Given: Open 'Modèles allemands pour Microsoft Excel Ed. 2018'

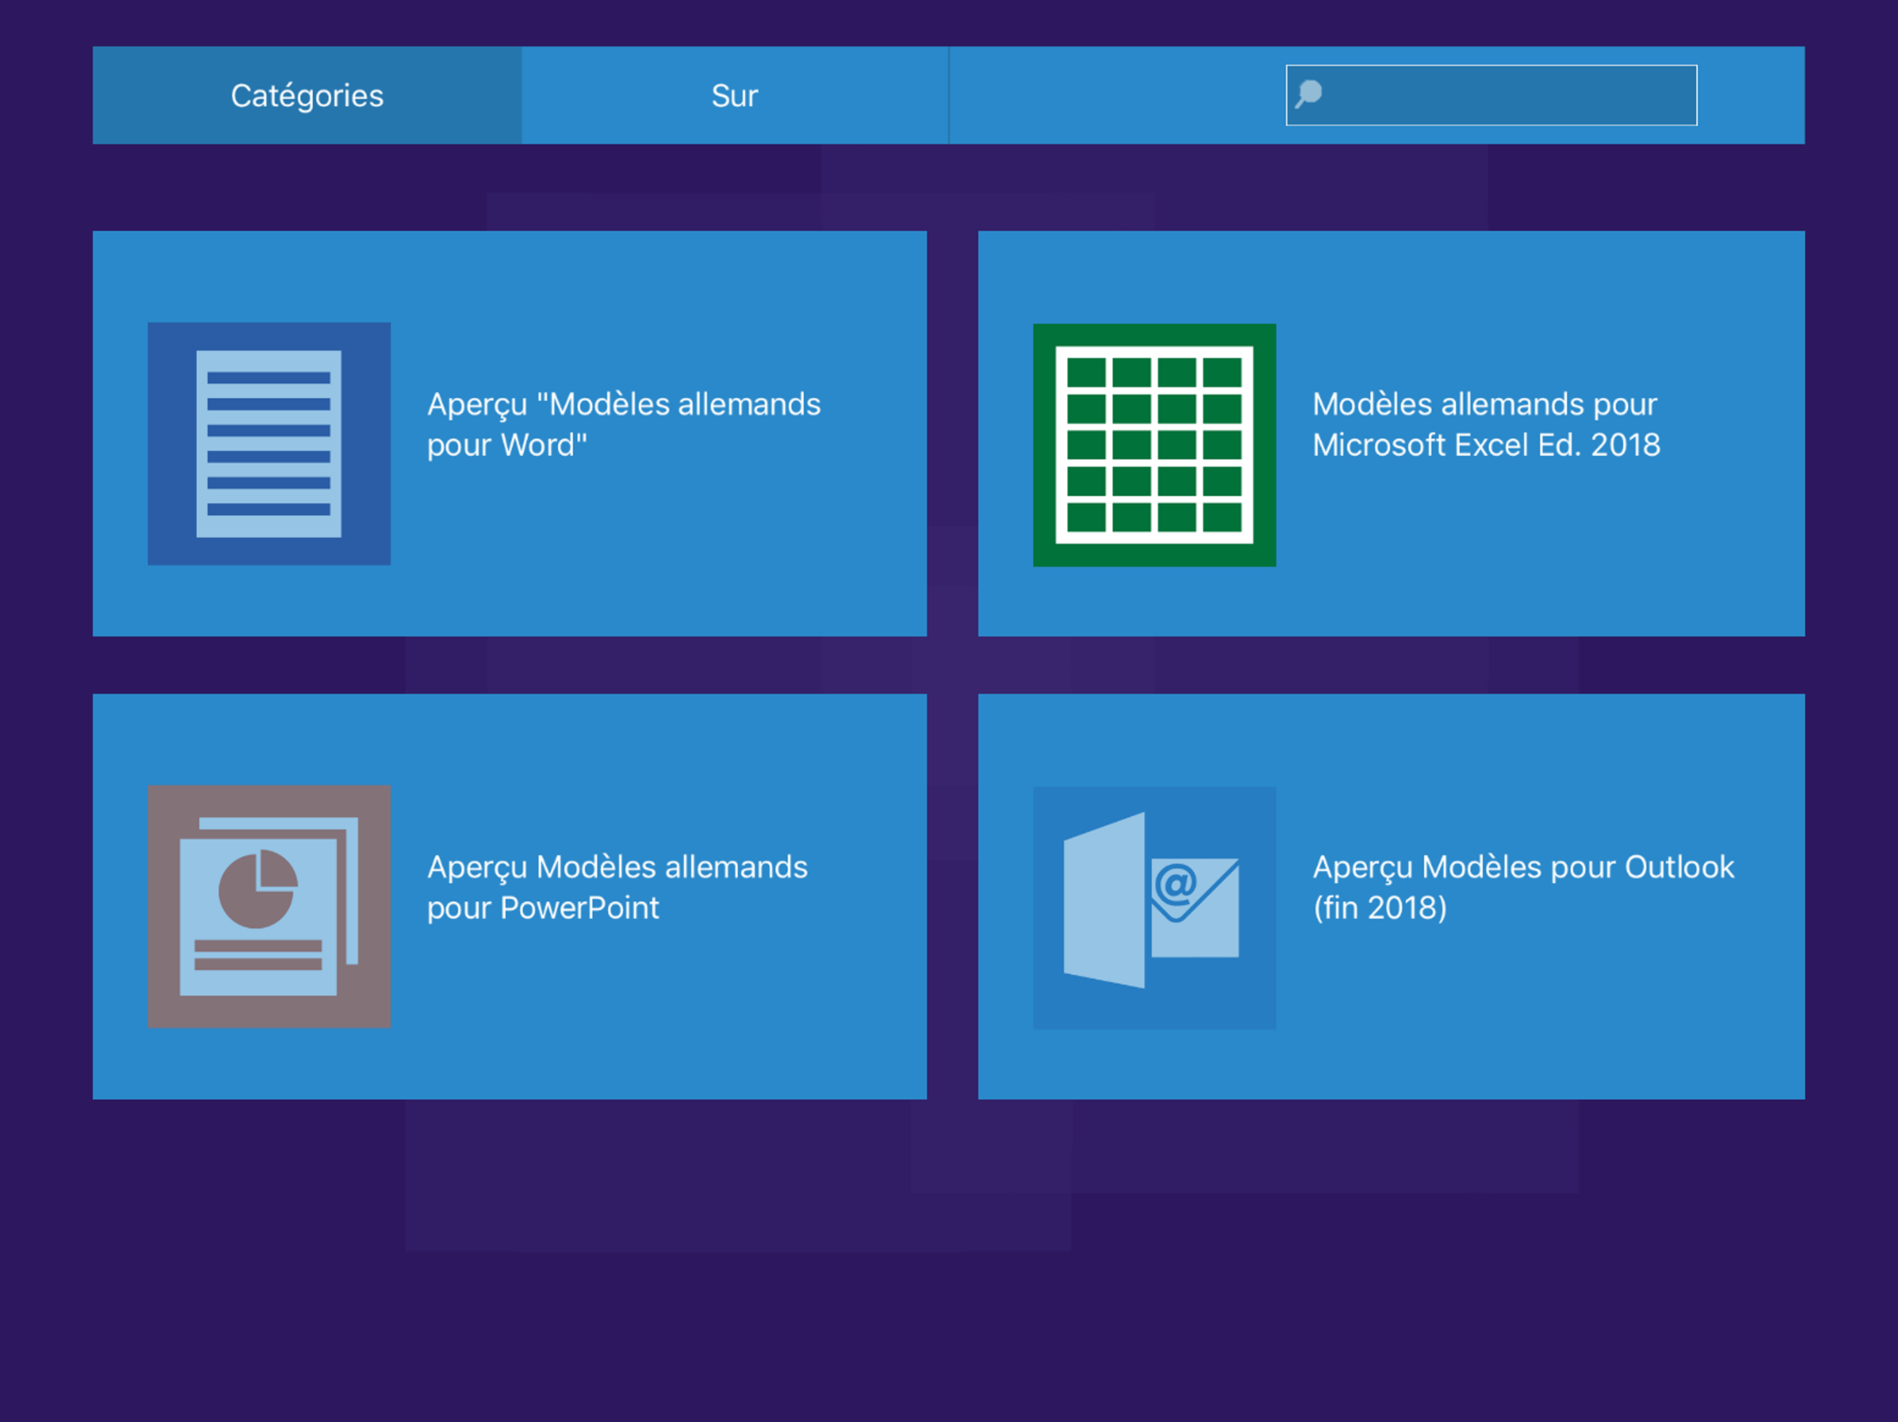Looking at the screenshot, I should [x=1485, y=404].
